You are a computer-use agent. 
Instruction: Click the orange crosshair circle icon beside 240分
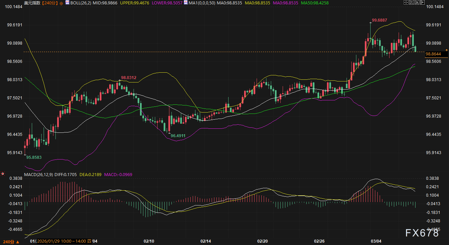point(61,3)
